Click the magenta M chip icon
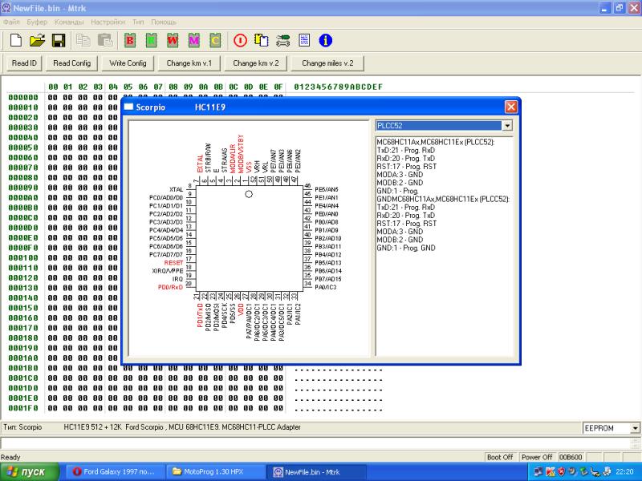Viewport: 642px width, 481px height. tap(193, 40)
